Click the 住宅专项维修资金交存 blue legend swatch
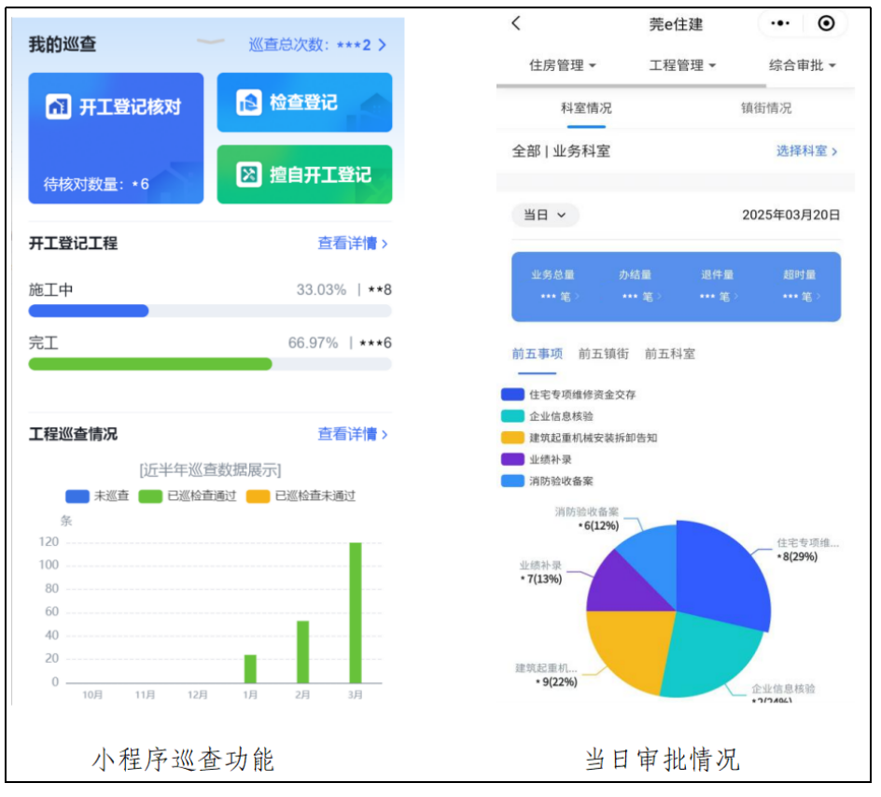Screen dimensions: 881x797 coord(512,395)
